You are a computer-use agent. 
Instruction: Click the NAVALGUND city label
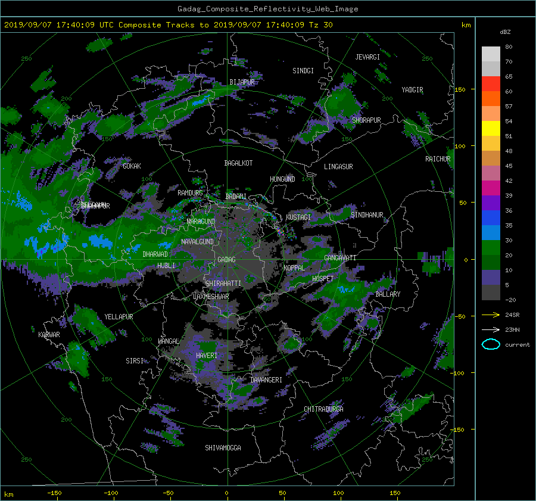197,242
